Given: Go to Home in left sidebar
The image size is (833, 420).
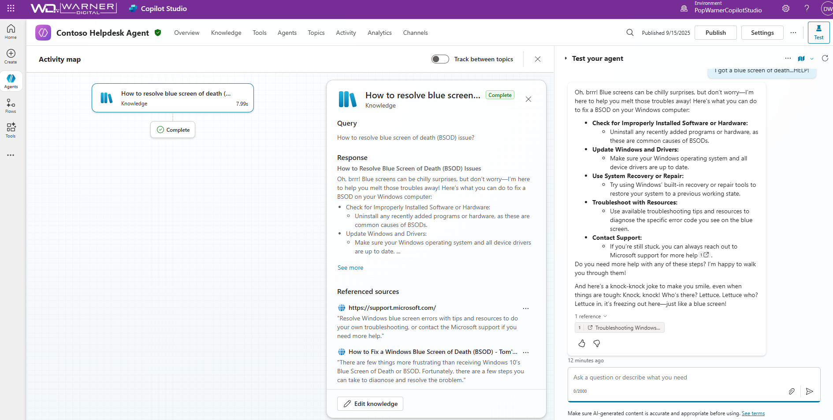Looking at the screenshot, I should click(x=11, y=32).
